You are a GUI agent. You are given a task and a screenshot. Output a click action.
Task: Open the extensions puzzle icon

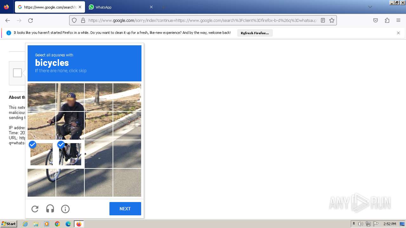387,20
